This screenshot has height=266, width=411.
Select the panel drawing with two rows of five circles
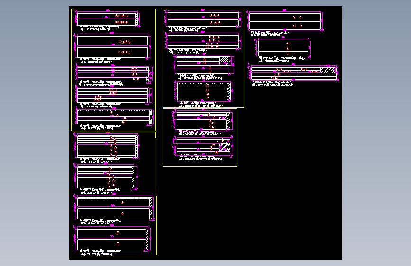[x=108, y=19]
